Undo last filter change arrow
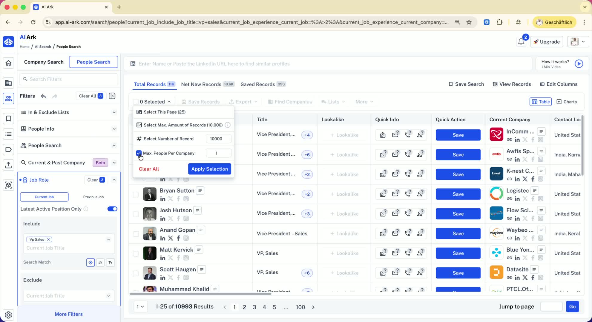 pyautogui.click(x=44, y=96)
